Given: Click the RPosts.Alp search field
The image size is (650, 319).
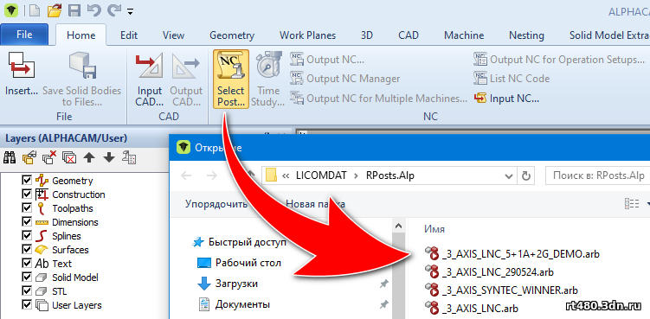Looking at the screenshot, I should 598,175.
